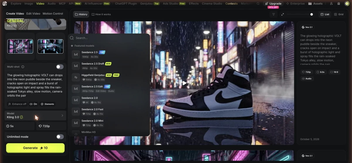
Task: Open the gift rewards icon
Action: click(x=339, y=4)
